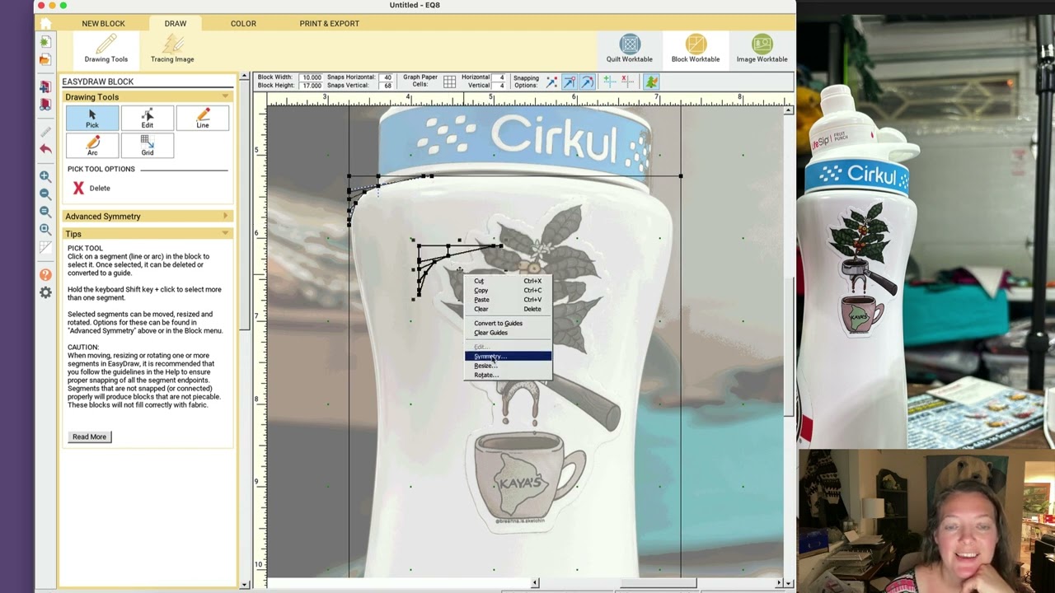
Task: Collapse the Tips section
Action: (x=225, y=234)
